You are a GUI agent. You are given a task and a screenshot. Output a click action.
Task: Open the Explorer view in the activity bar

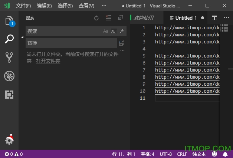9,21
